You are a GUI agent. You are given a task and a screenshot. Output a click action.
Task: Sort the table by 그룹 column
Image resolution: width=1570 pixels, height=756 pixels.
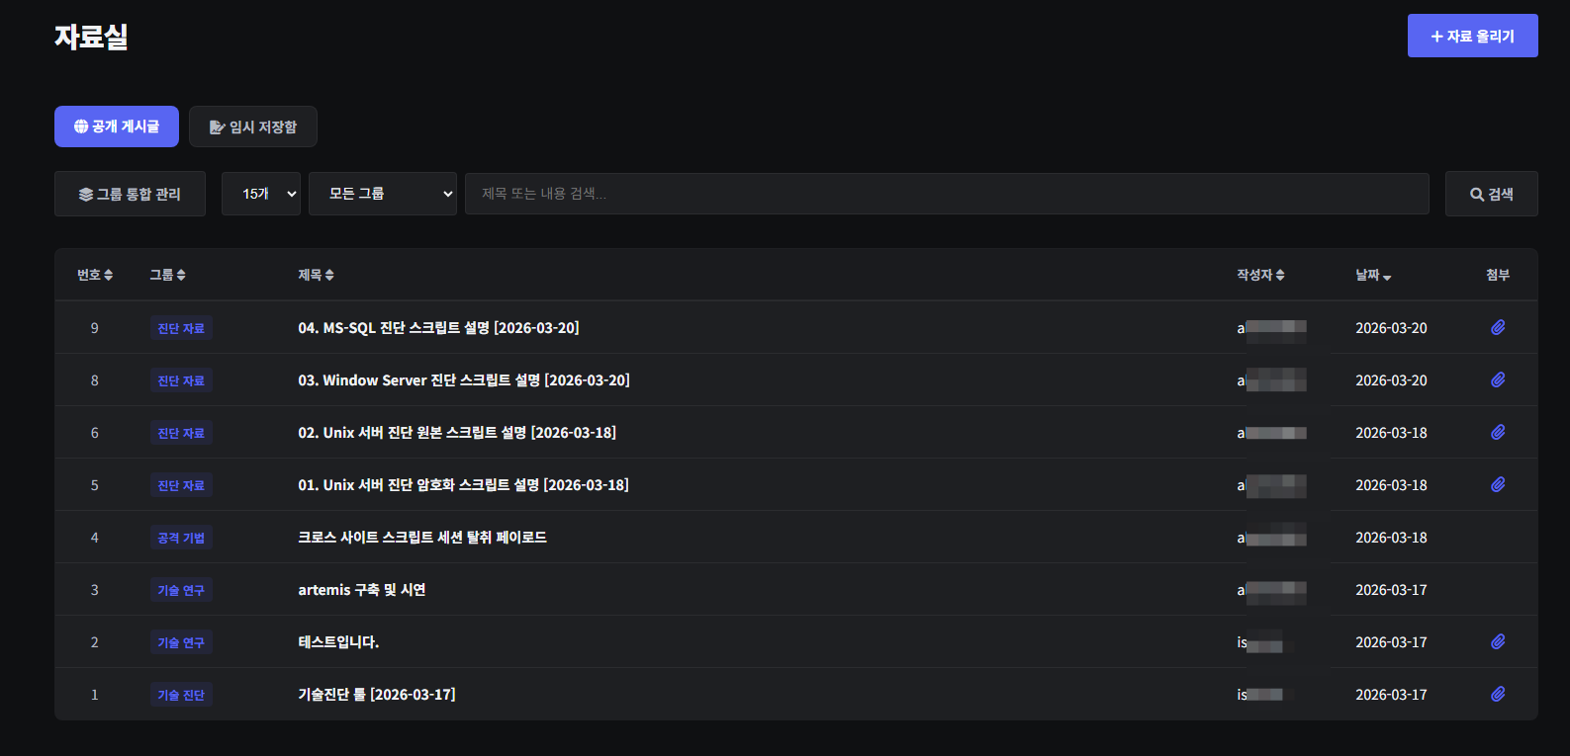point(167,275)
